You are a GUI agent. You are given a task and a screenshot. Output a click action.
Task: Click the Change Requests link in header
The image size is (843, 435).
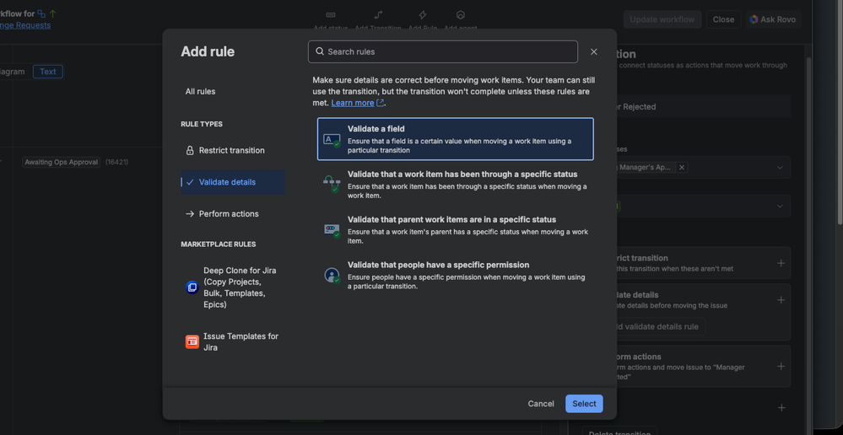pos(25,24)
